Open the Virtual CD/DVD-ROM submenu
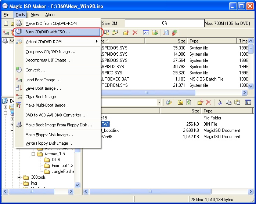 tap(57, 42)
